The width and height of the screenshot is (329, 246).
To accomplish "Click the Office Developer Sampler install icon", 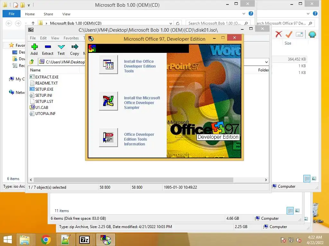I will pyautogui.click(x=109, y=101).
